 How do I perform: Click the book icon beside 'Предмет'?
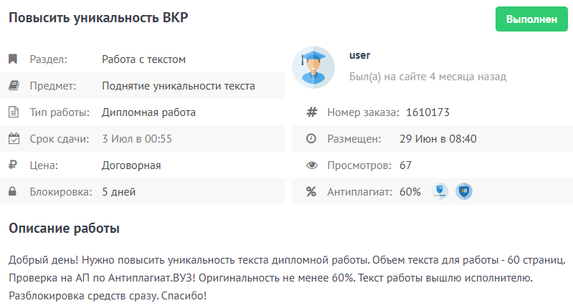[13, 86]
